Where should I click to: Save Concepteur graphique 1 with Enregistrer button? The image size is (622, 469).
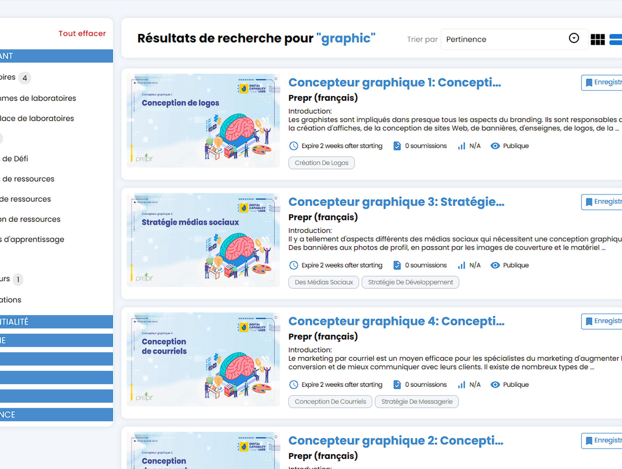(x=602, y=82)
